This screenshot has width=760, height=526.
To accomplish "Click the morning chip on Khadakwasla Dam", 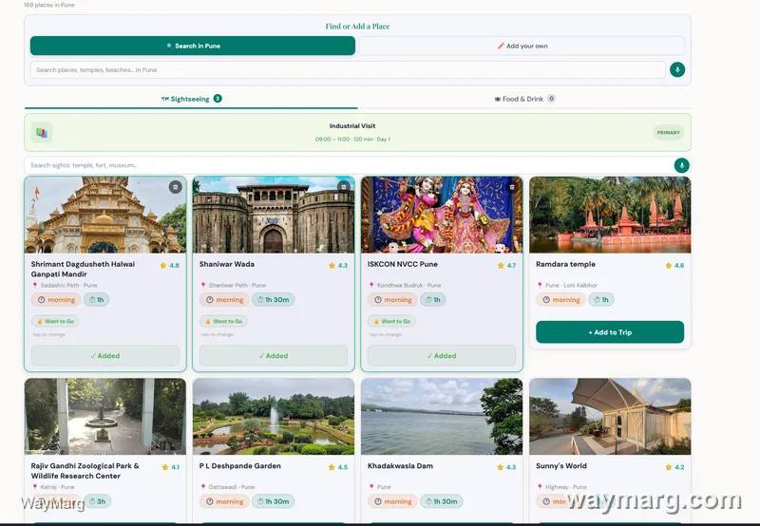I will (392, 501).
